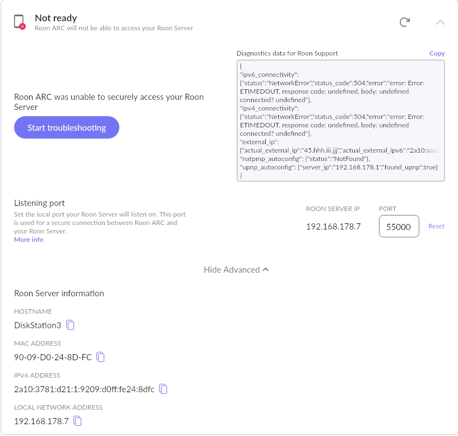Copy the DiskStation3 hostname
Screen dimensions: 458x436
[70, 324]
